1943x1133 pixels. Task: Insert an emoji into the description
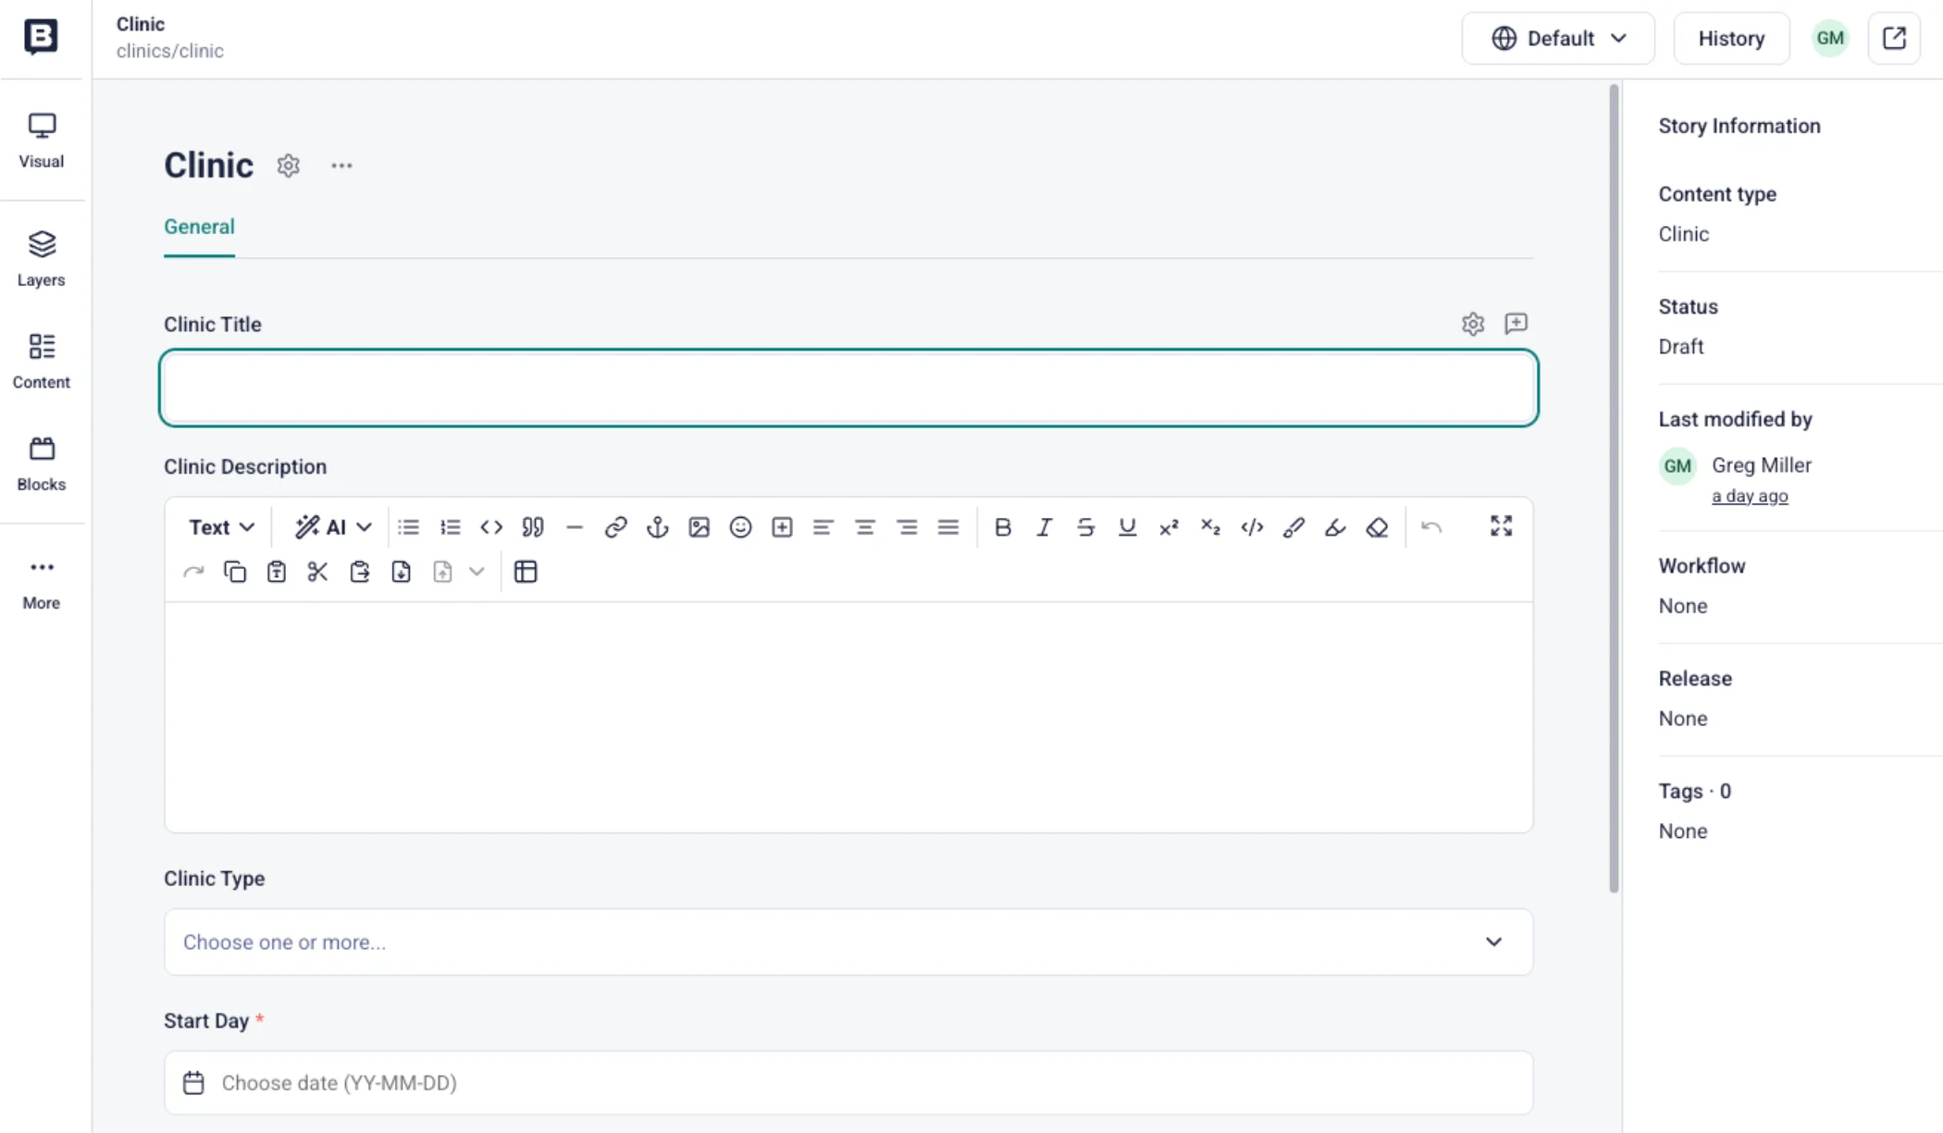740,526
